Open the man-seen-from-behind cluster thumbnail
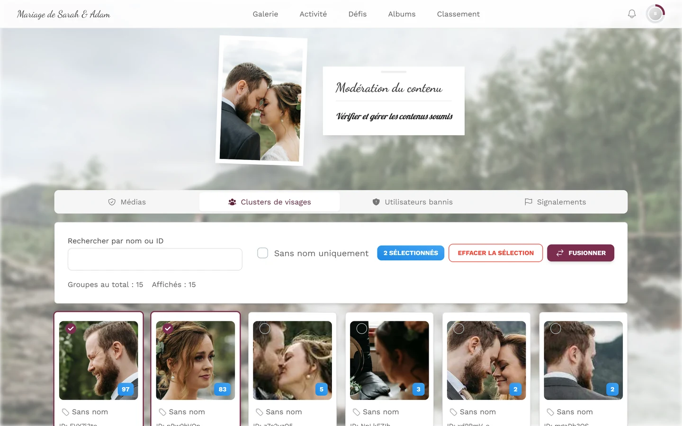Screen dimensions: 682x426 [583, 360]
